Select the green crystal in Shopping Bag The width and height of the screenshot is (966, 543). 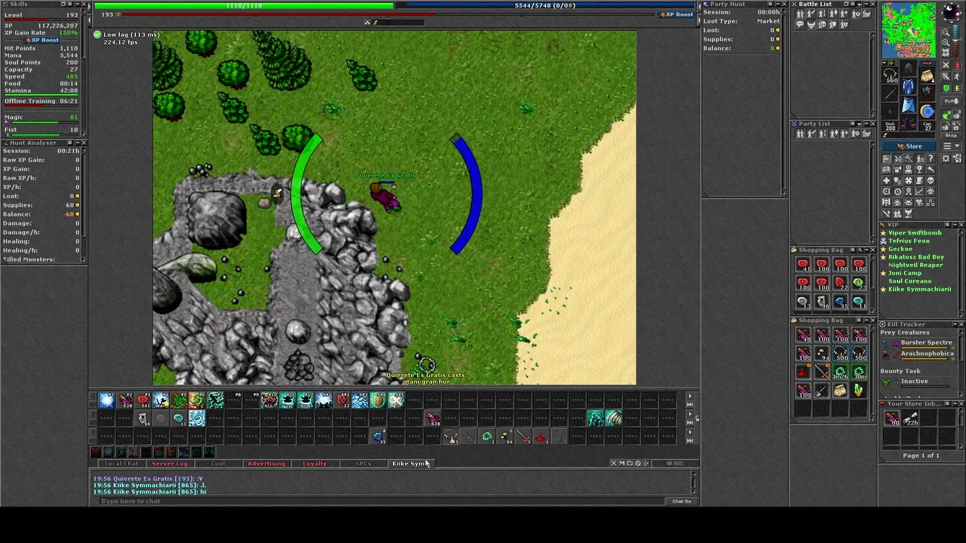point(858,390)
